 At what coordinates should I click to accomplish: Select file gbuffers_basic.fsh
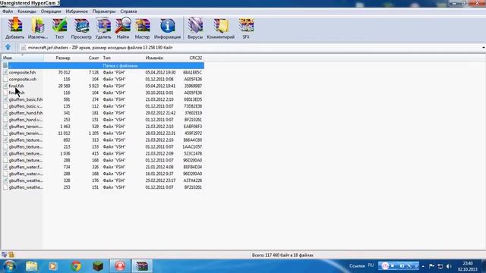[26, 99]
